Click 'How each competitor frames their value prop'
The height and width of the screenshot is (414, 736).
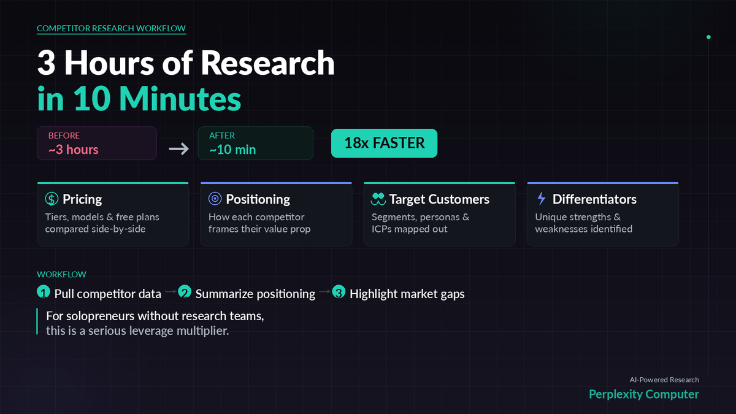[259, 223]
